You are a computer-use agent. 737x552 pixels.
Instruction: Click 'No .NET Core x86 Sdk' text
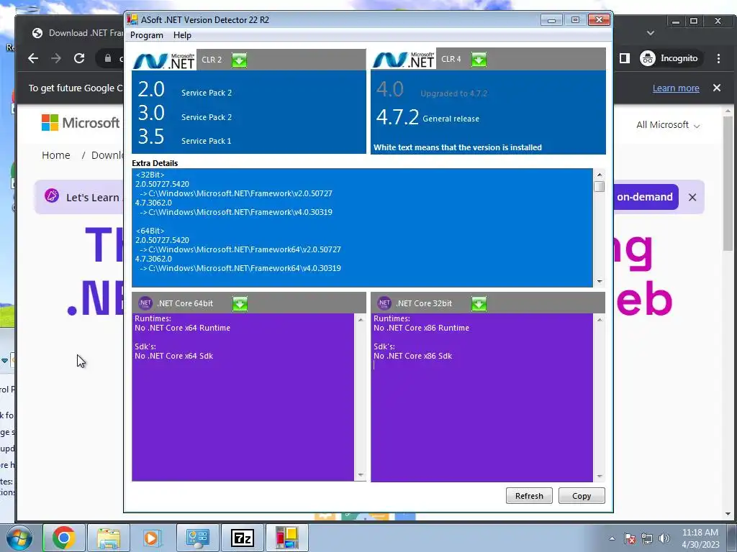pos(412,356)
